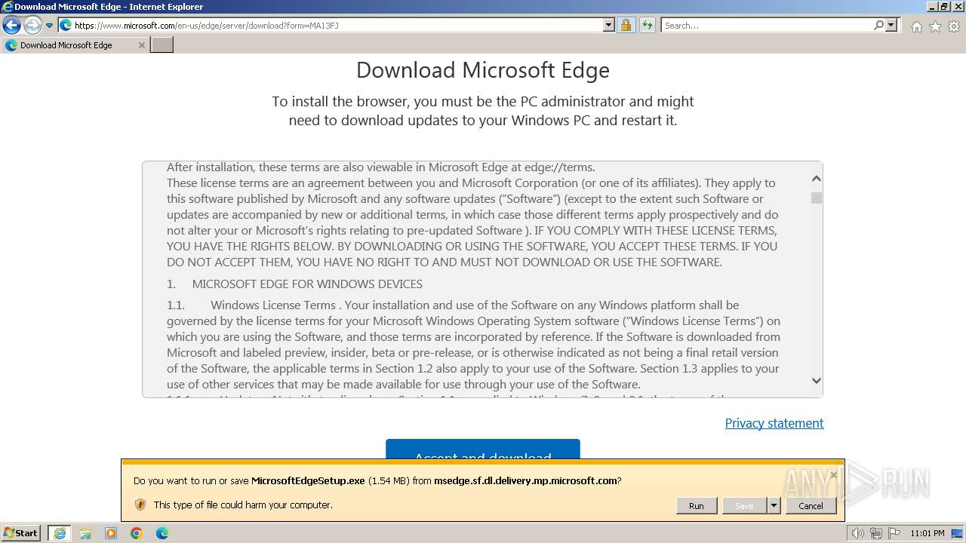The image size is (966, 543).
Task: Click Cancel in the download bar
Action: pos(811,506)
